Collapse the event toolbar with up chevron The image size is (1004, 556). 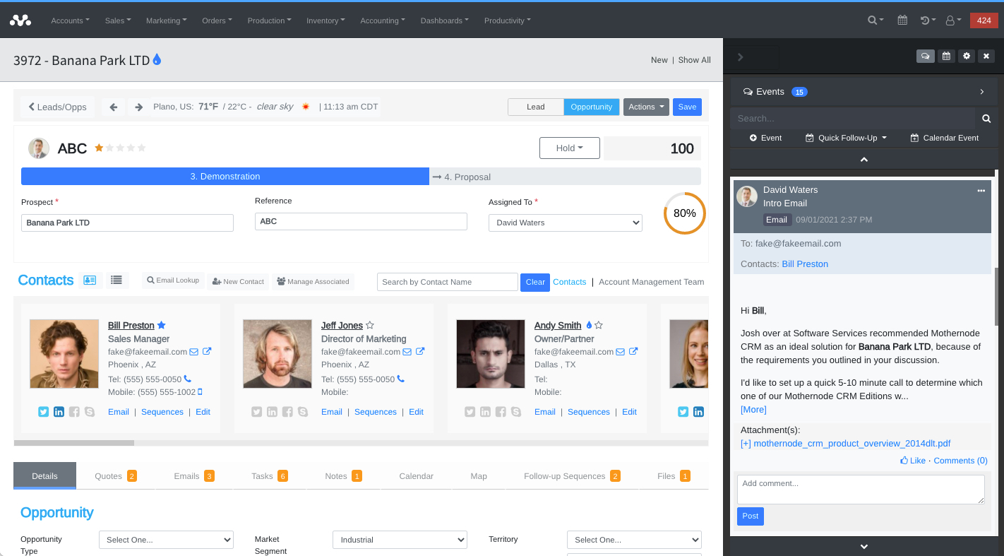864,160
